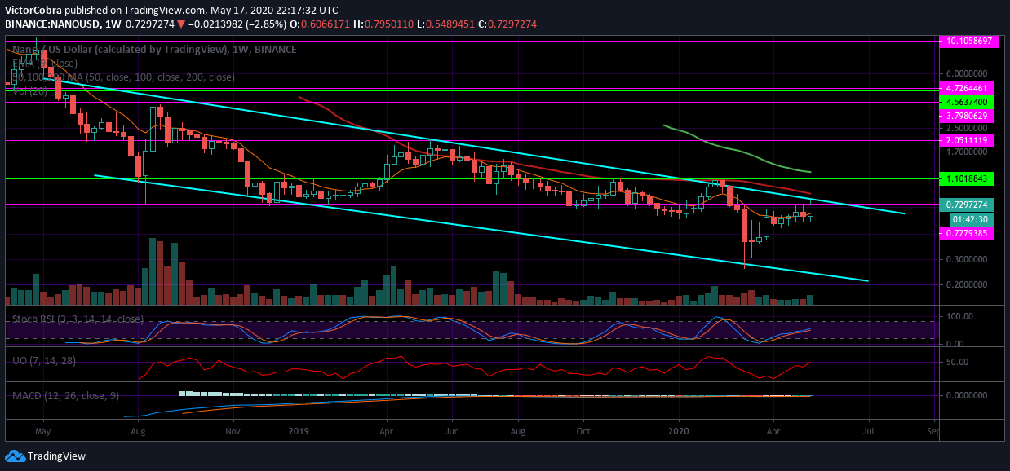Click the C:0.7297274 close value in header

pyautogui.click(x=508, y=24)
